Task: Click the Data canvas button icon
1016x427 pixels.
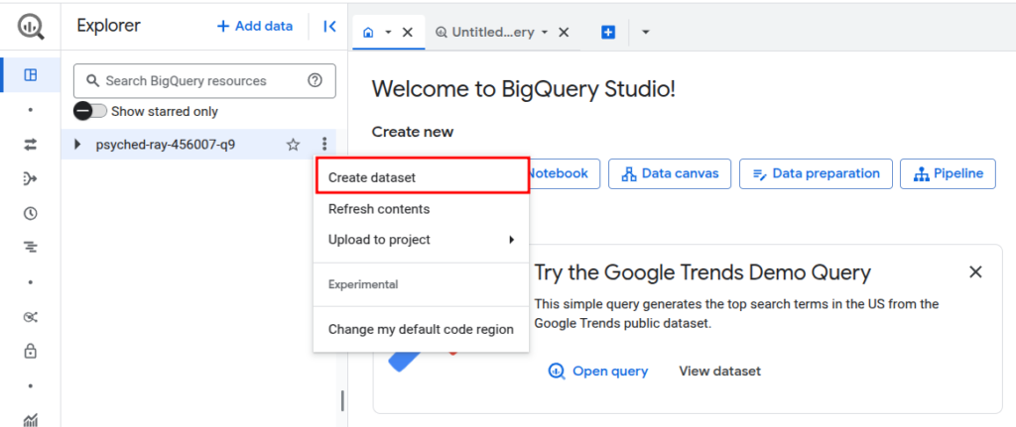Action: click(x=628, y=174)
